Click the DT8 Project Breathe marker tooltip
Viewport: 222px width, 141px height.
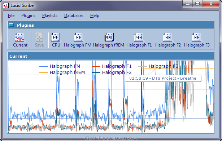163,78
